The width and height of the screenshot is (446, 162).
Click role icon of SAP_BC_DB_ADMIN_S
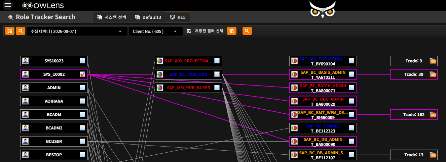[x=294, y=155]
